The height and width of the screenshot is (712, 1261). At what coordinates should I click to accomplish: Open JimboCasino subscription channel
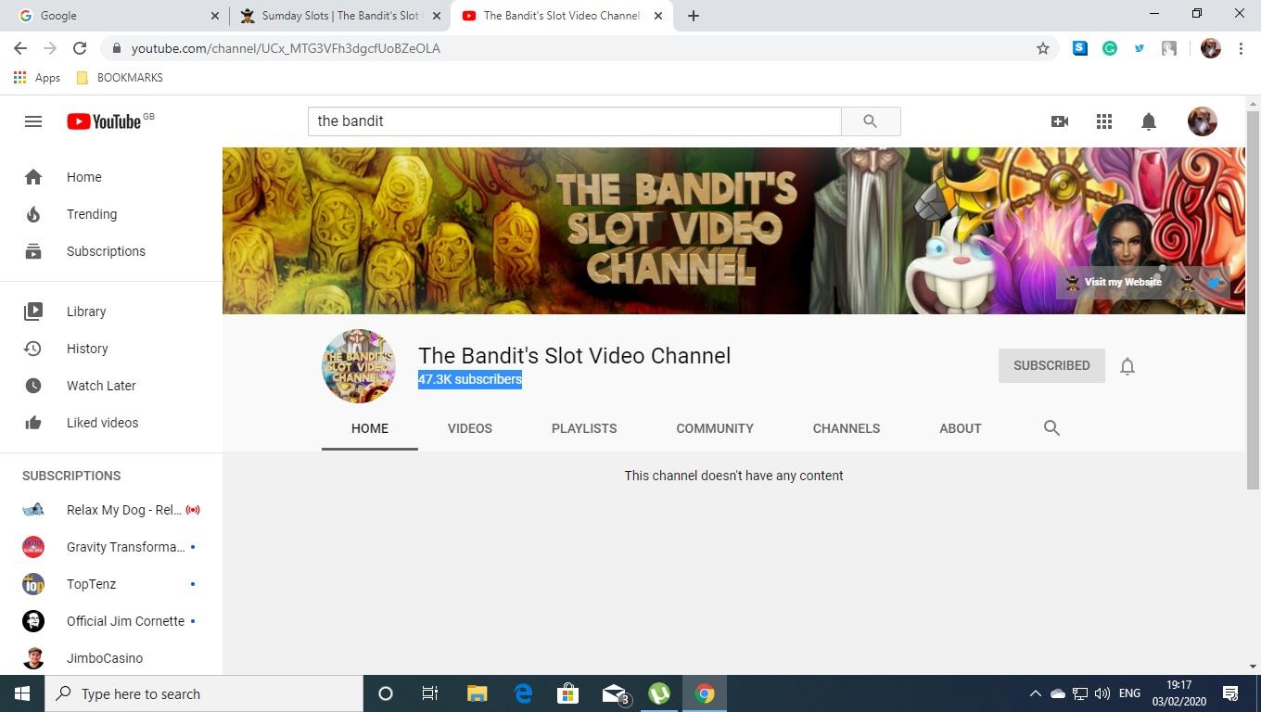click(x=111, y=658)
